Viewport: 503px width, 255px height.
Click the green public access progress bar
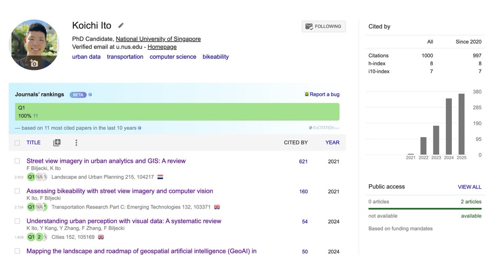click(425, 209)
